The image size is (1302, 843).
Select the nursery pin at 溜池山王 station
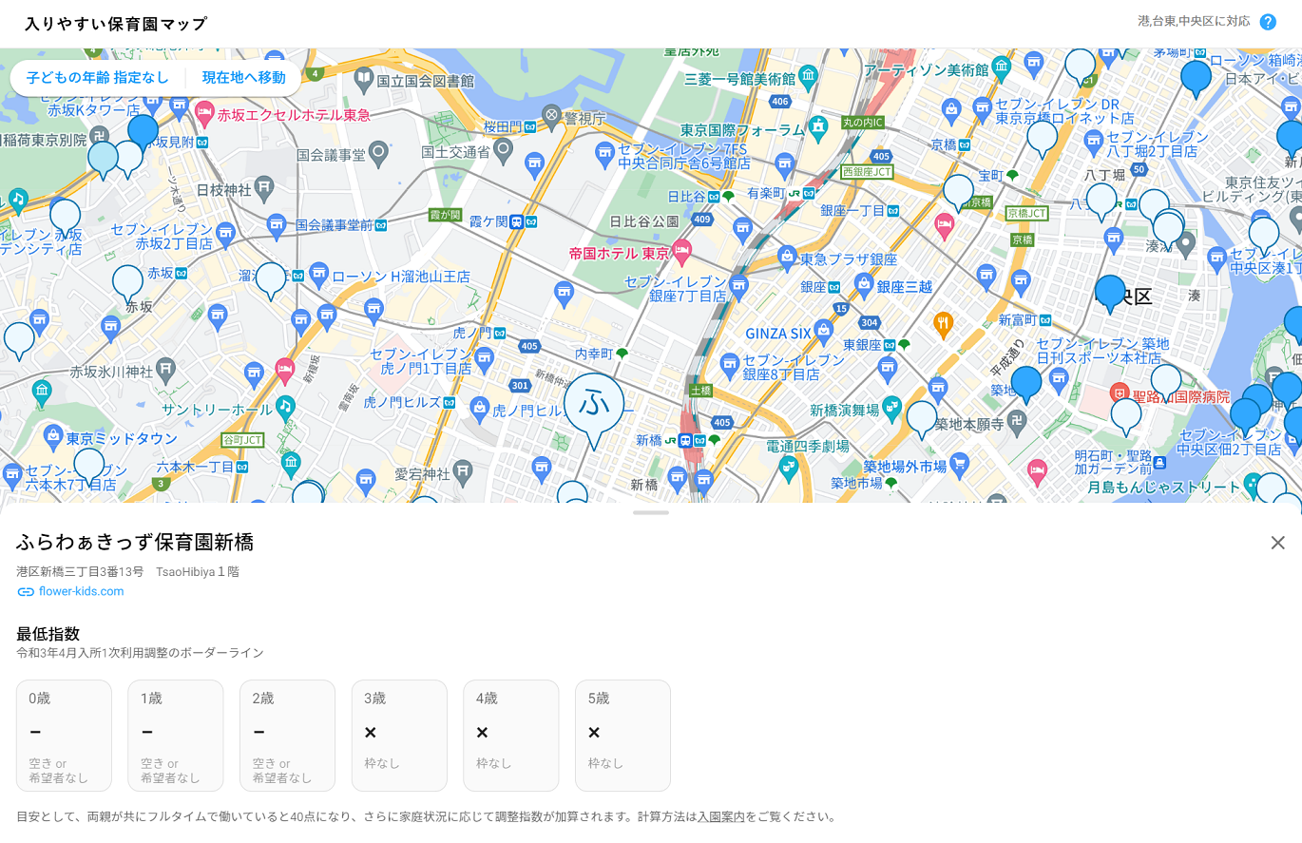(x=271, y=280)
